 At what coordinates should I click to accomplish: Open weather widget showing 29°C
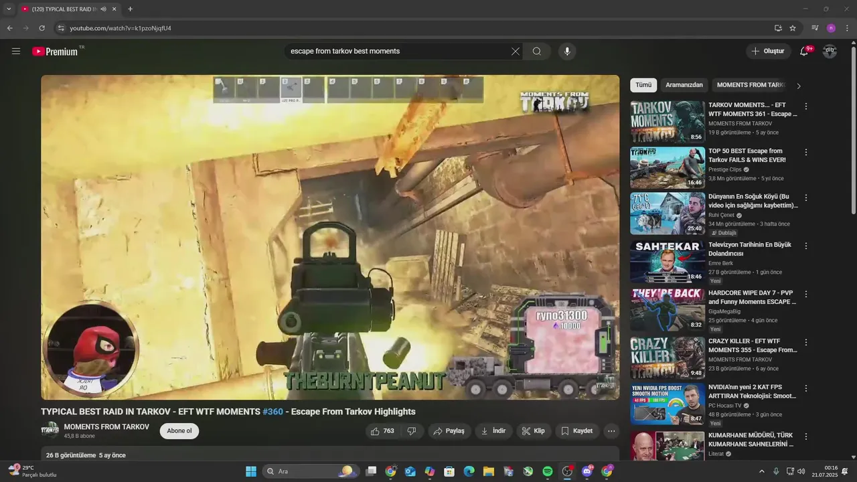click(32, 471)
